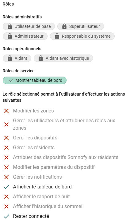This screenshot has height=220, width=126.
Task: Select the Aidant avec historique role chip
Action: tap(63, 58)
